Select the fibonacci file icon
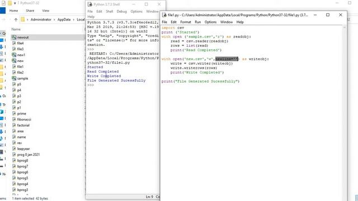Screen dimensions: 358x201 point(14,119)
